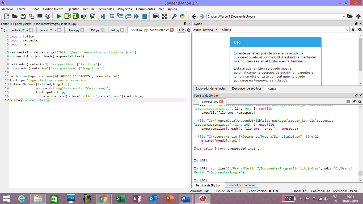Maximize current pane with fullscreen arrows icon
This screenshot has height=204, width=363.
(x=164, y=16)
